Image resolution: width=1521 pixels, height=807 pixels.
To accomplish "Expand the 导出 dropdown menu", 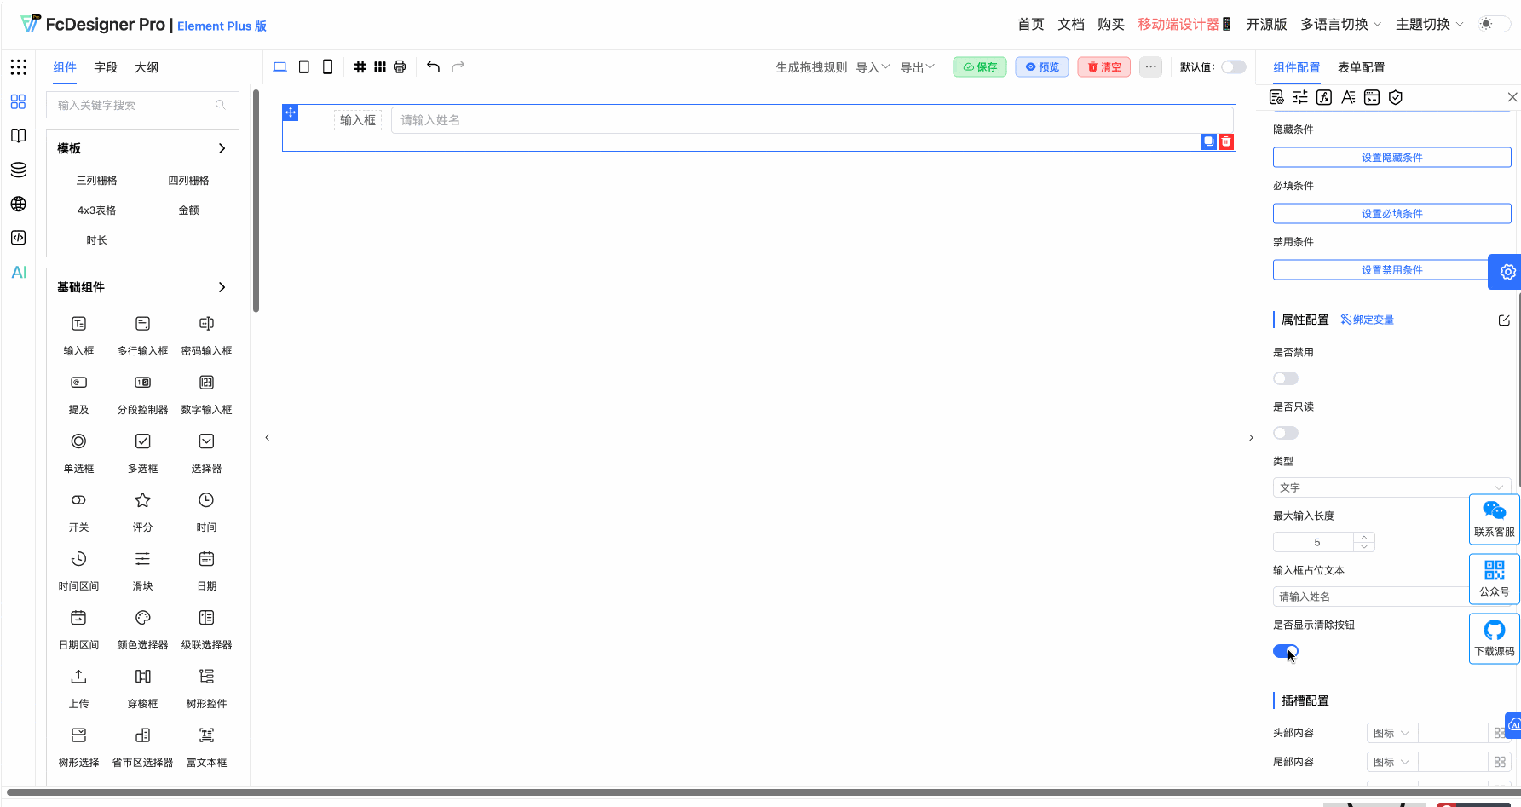I will coord(917,67).
